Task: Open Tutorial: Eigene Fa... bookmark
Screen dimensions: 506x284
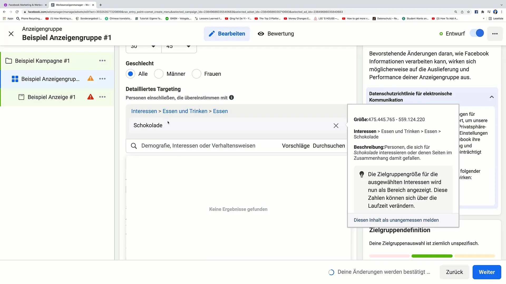Action: point(149,18)
